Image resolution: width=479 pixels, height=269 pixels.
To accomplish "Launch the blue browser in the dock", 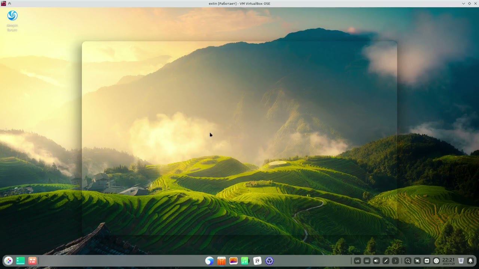I will click(x=210, y=261).
